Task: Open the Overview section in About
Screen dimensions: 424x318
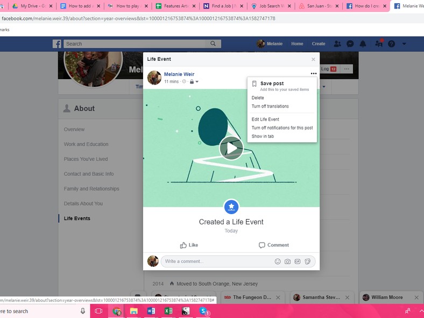Action: click(74, 129)
